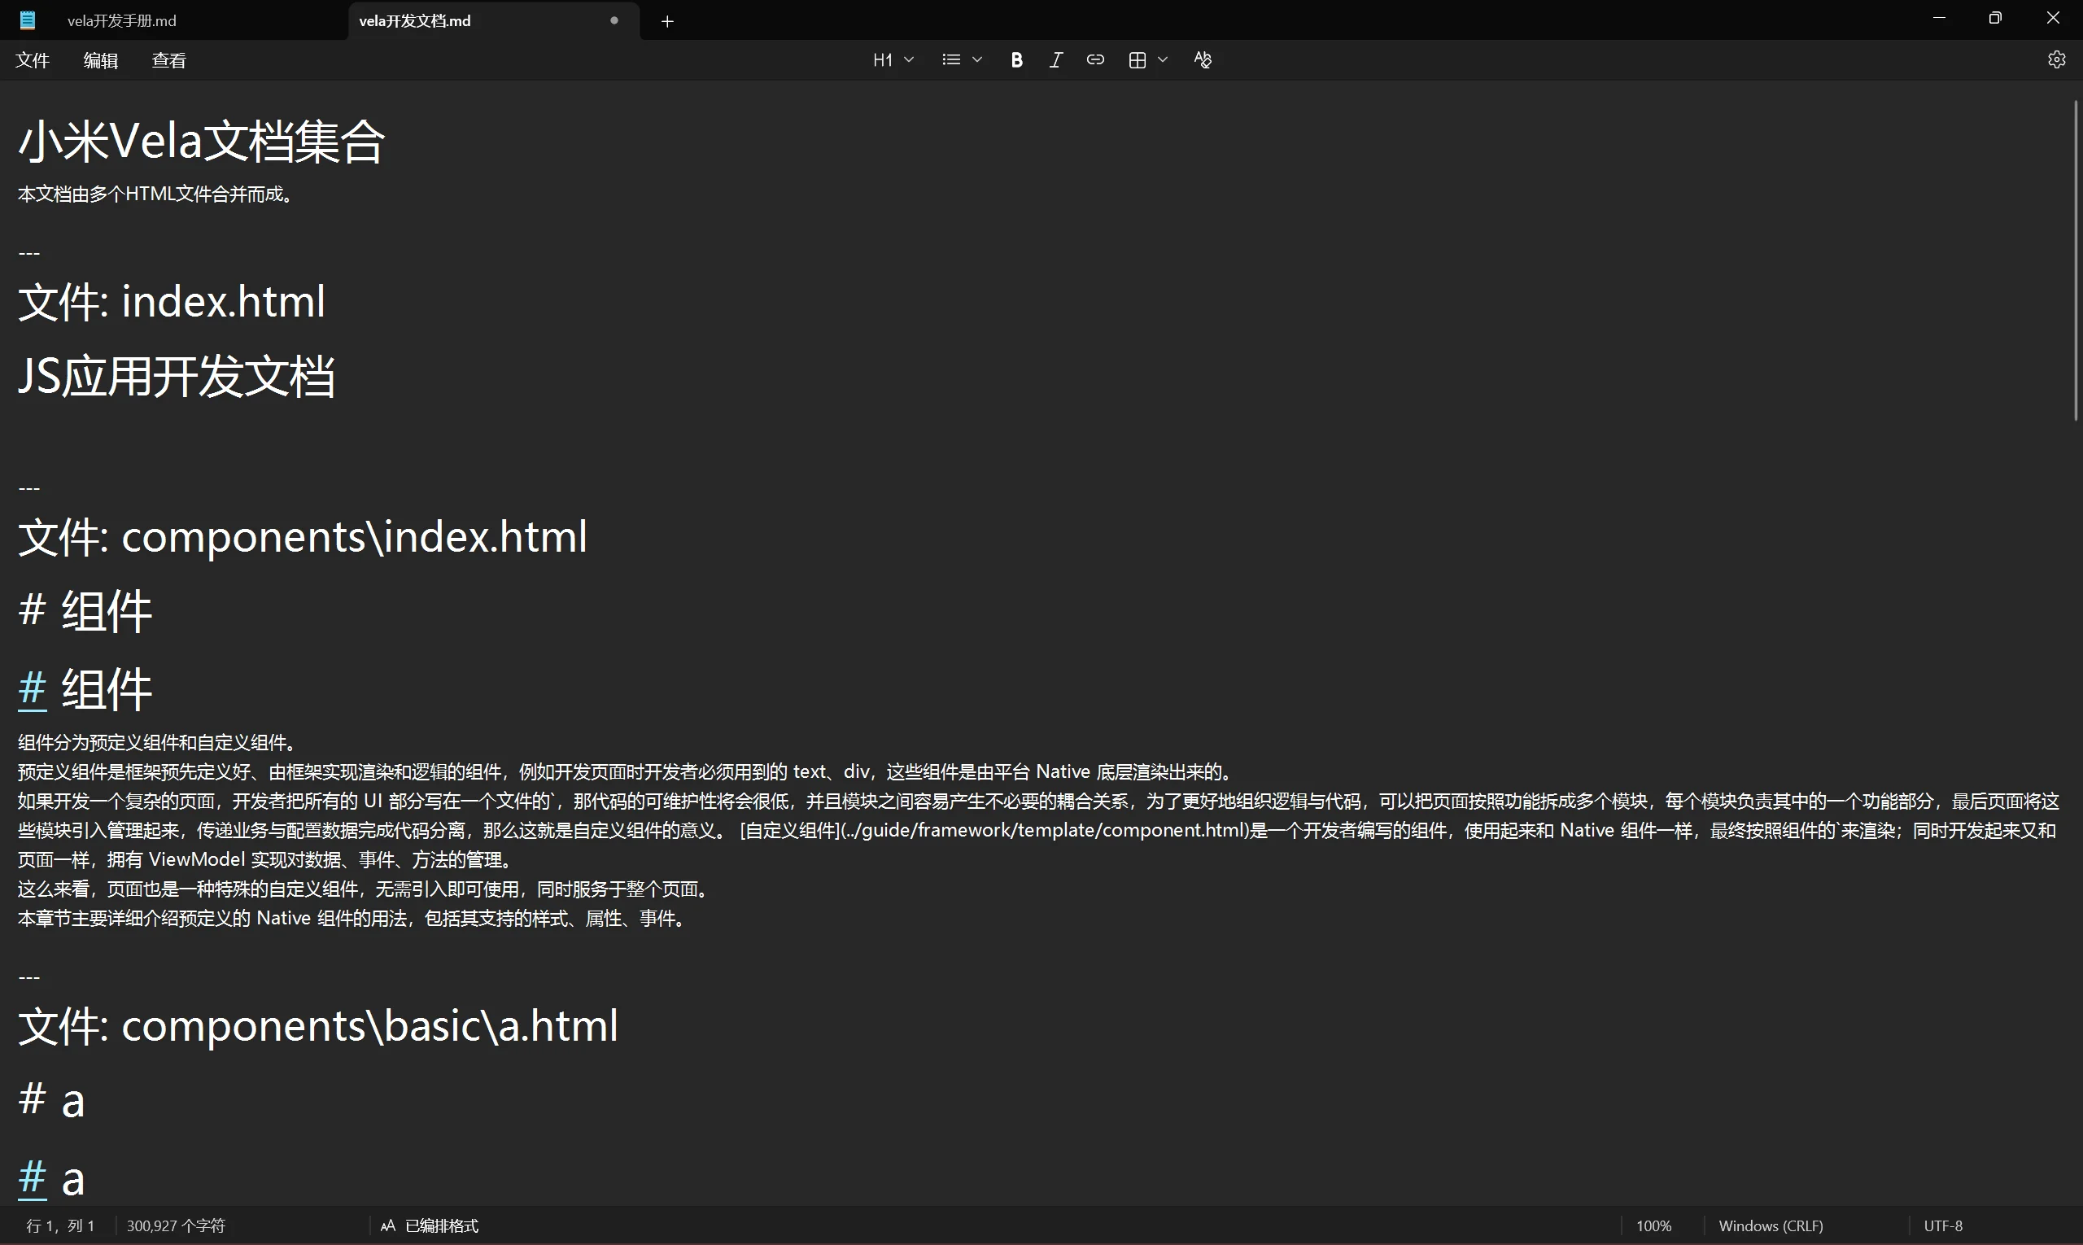
Task: Expand the table options dropdown
Action: pyautogui.click(x=1164, y=59)
